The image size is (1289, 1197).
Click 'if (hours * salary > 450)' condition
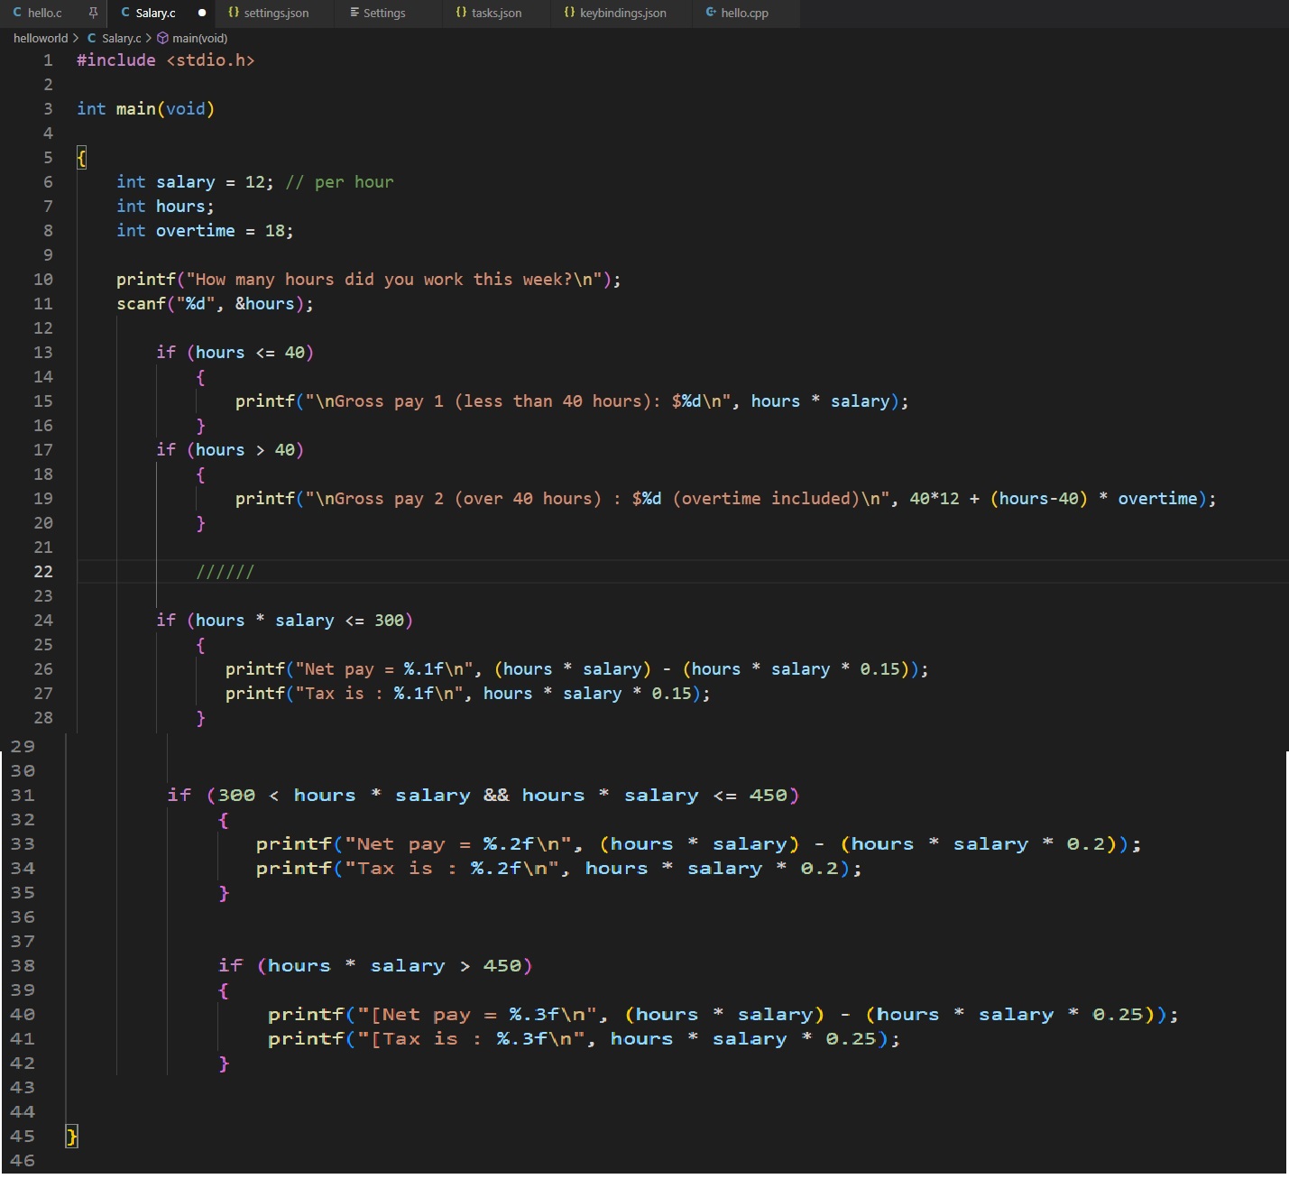(x=375, y=966)
